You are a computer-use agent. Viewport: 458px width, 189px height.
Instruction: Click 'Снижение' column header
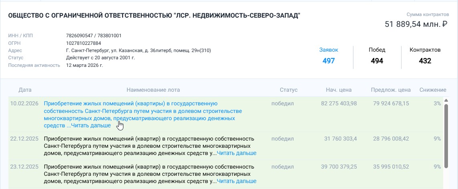click(433, 90)
